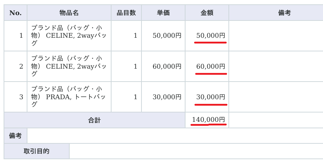Click the empty 取引目的 field
The height and width of the screenshot is (161, 323).
(x=196, y=151)
